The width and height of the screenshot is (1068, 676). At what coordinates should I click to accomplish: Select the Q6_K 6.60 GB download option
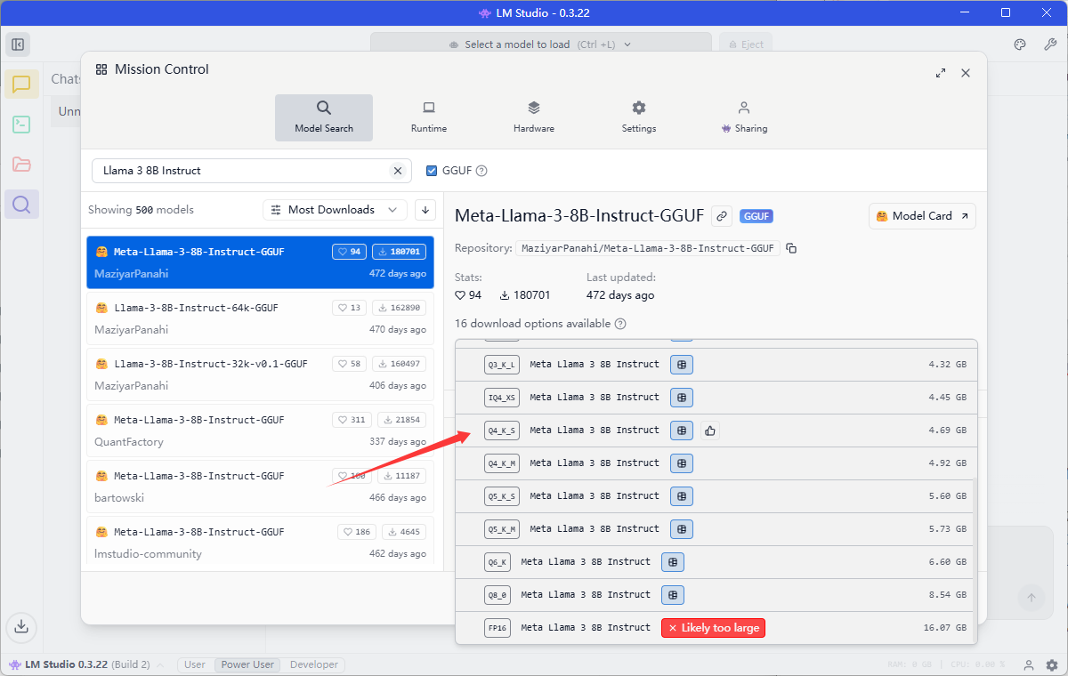[x=716, y=562]
